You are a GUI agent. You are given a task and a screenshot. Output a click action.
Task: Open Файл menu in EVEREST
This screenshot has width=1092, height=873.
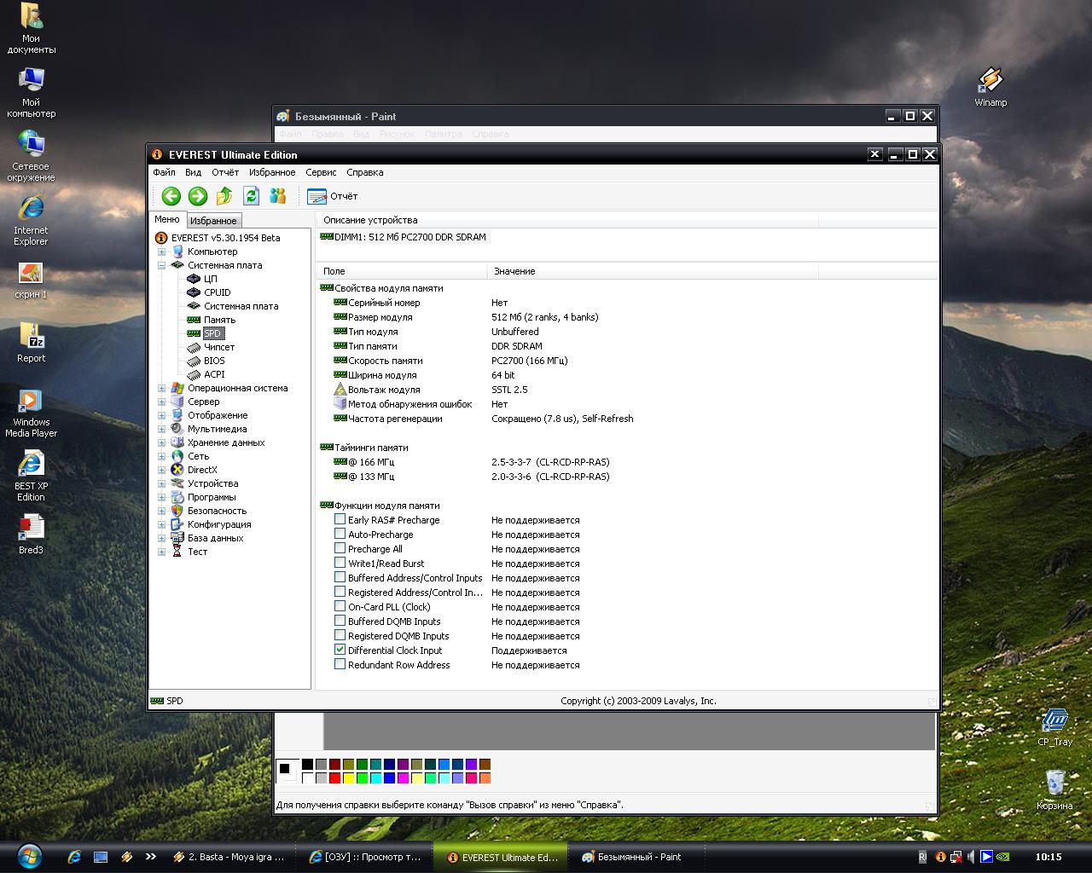click(164, 172)
